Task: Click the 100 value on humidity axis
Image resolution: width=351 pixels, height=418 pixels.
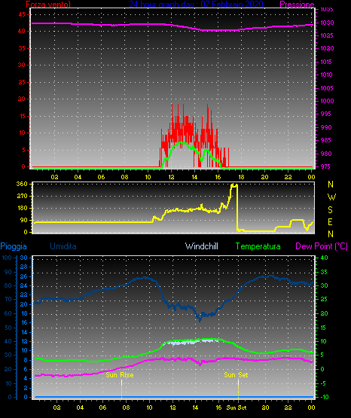Action: click(7, 258)
